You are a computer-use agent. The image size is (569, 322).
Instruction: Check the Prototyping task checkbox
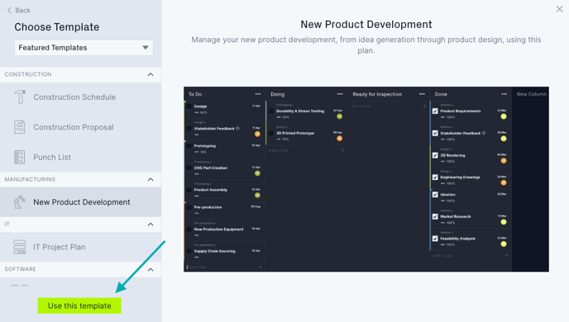coord(189,146)
